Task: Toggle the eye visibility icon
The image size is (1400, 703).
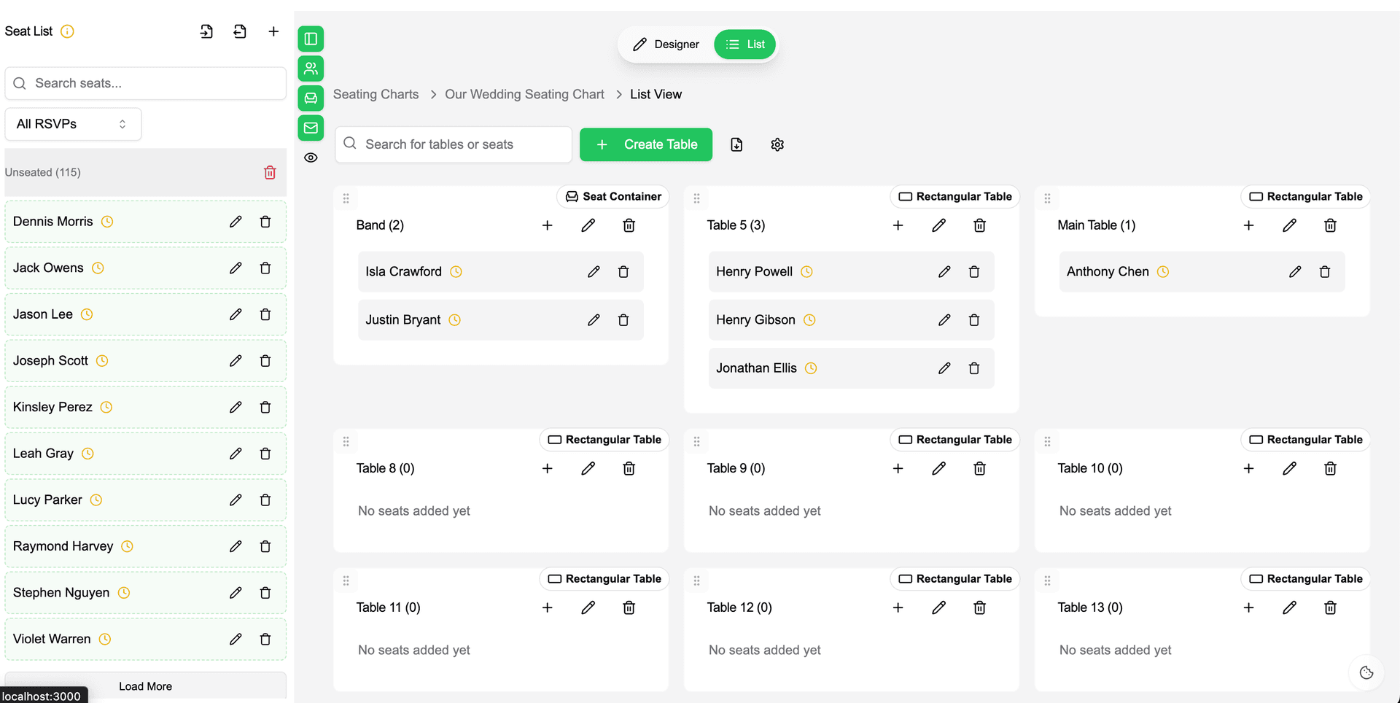Action: point(311,158)
